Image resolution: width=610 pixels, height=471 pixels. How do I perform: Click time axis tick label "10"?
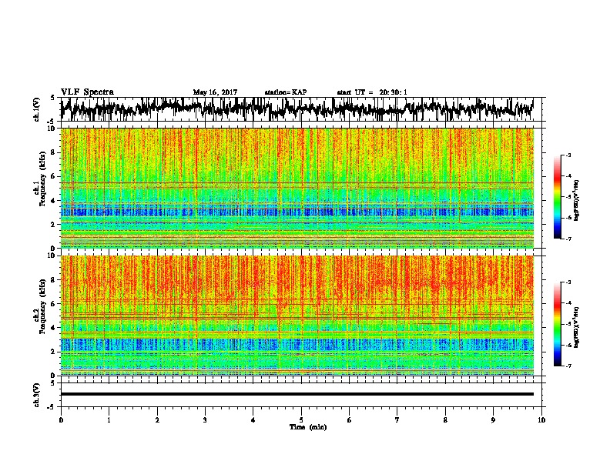pos(541,420)
